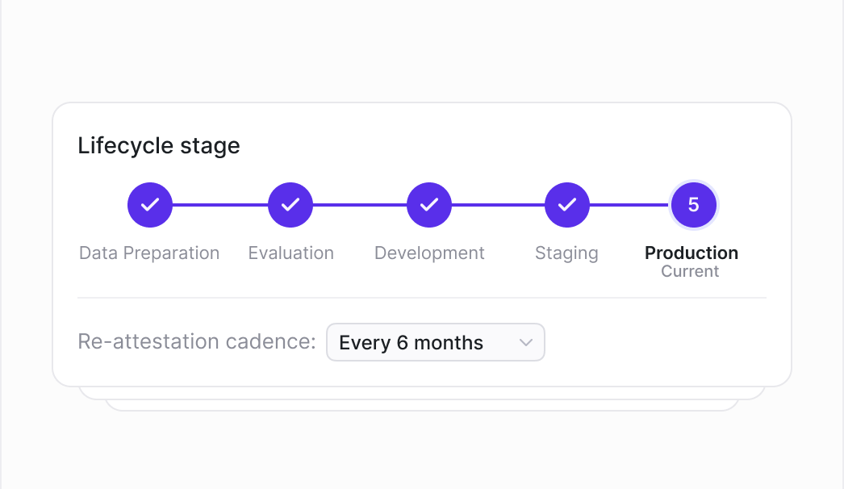This screenshot has width=844, height=489.
Task: Click the connector line between Development and Staging
Action: pyautogui.click(x=498, y=205)
